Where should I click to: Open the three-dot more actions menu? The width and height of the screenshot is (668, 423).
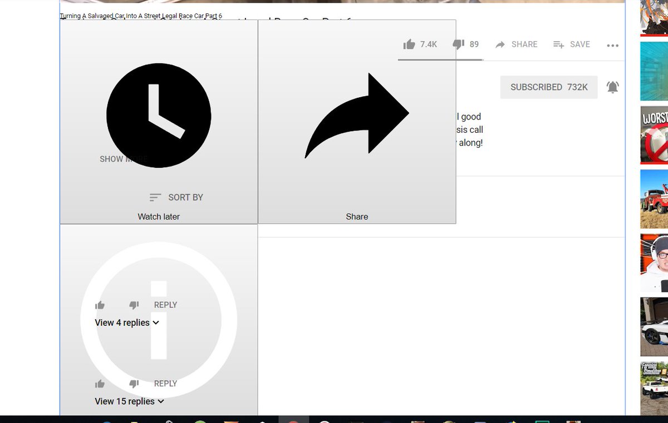pos(612,45)
